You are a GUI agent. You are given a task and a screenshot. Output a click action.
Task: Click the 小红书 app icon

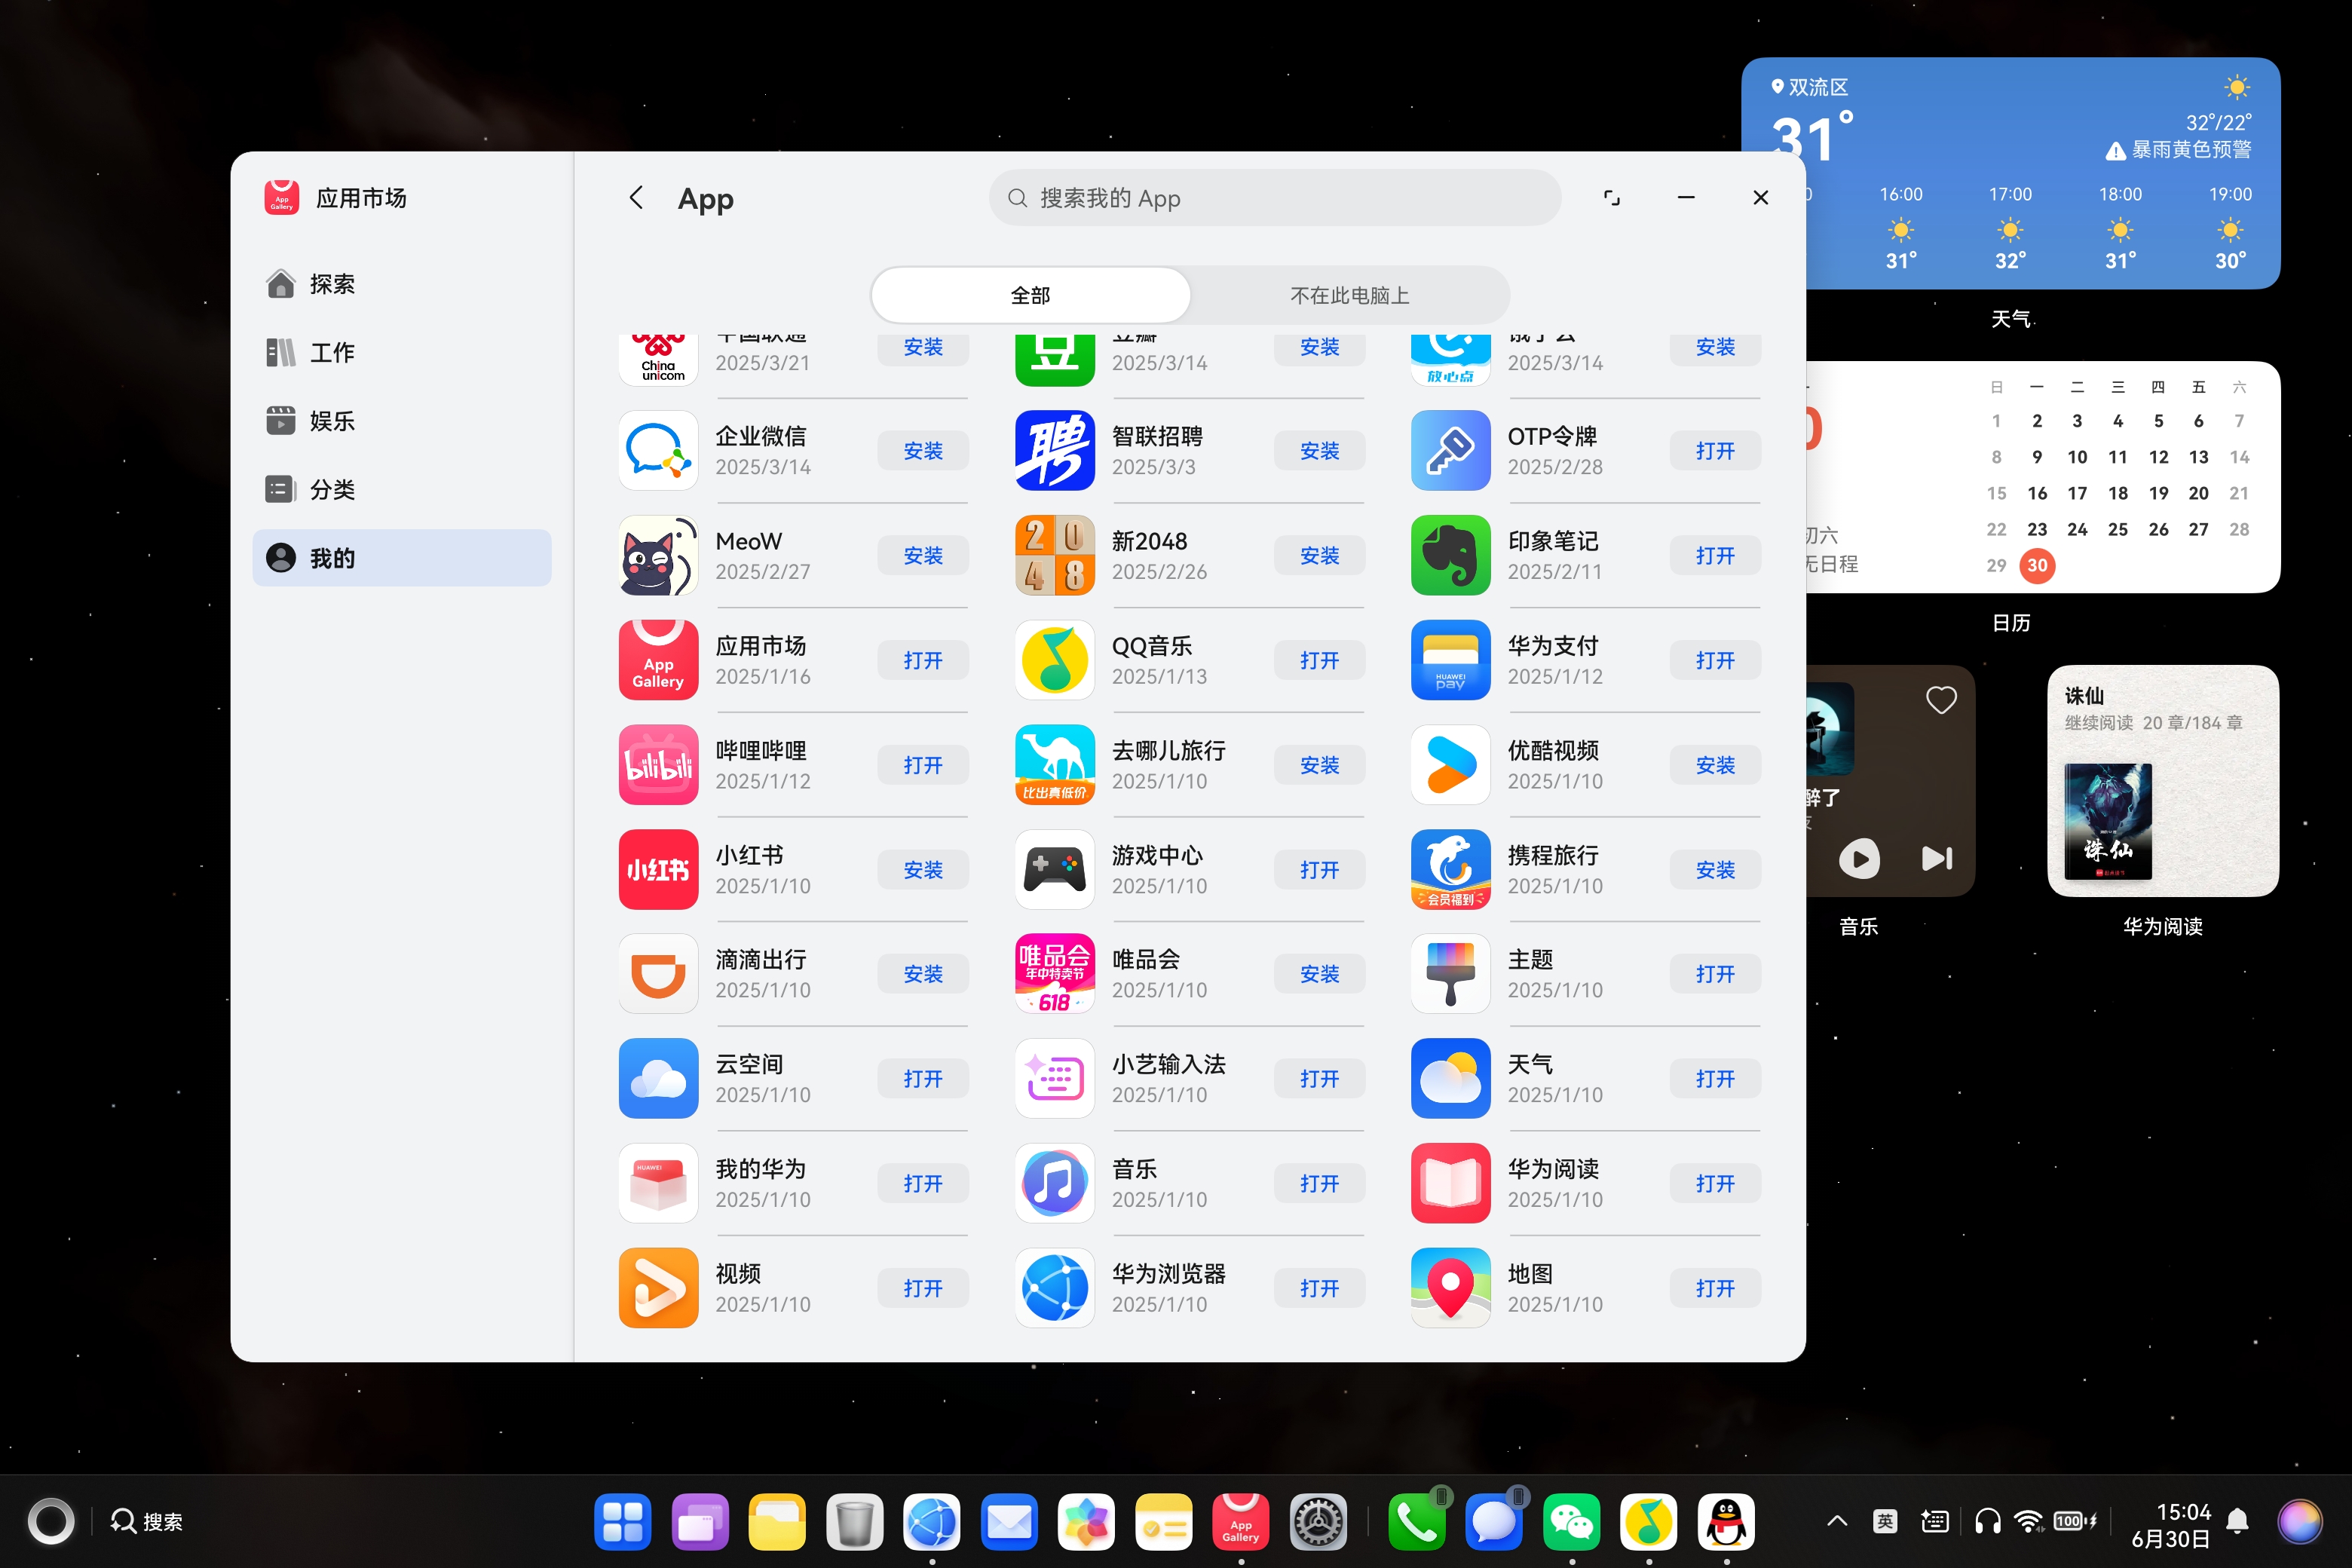pos(658,869)
